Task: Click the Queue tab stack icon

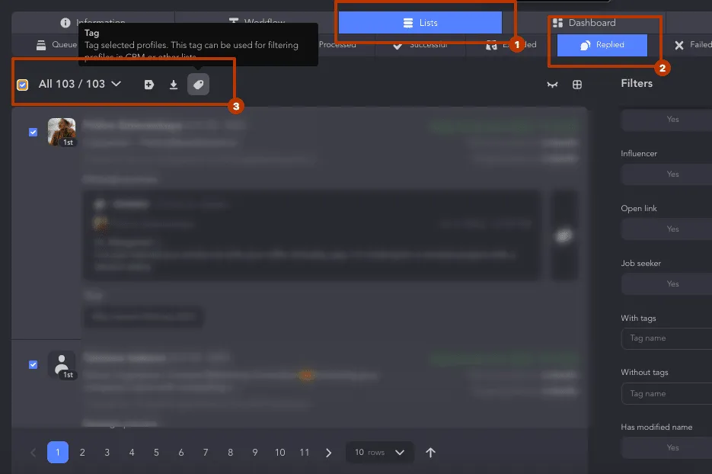Action: [x=41, y=45]
